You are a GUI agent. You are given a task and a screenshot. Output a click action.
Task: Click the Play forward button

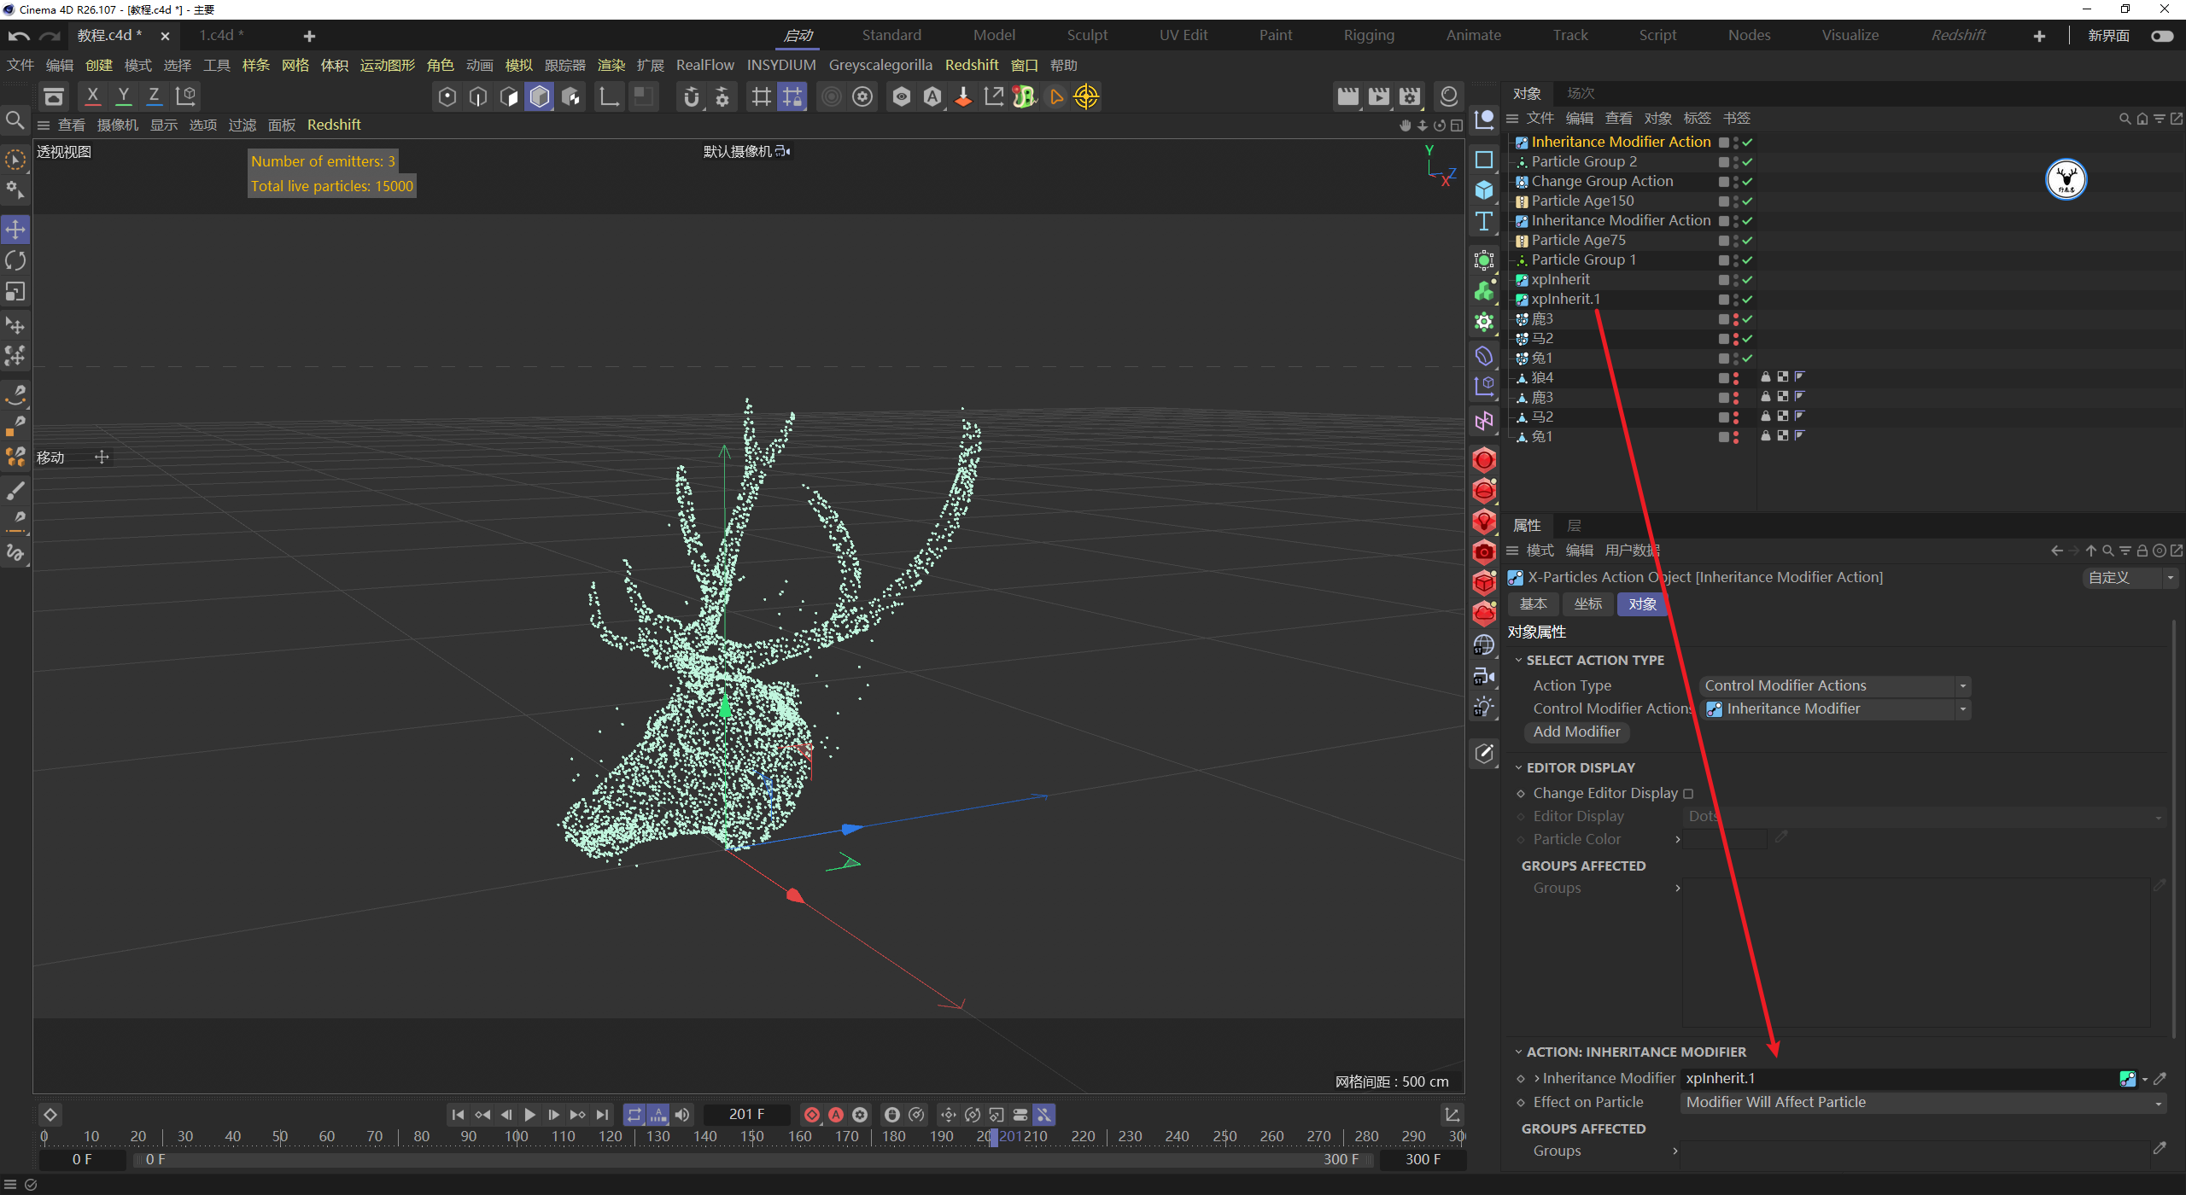point(529,1115)
